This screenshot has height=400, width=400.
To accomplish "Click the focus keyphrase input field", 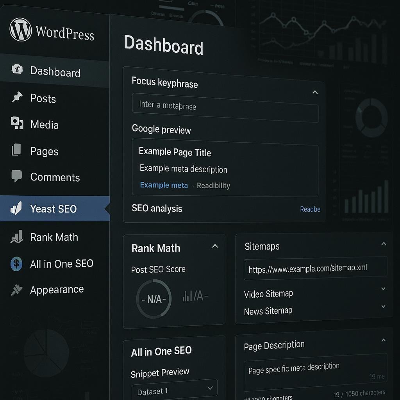I will pos(225,108).
